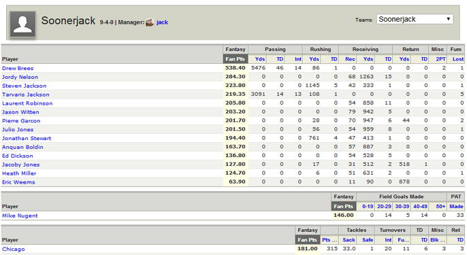Open Julio Jones player page

[x=18, y=130]
